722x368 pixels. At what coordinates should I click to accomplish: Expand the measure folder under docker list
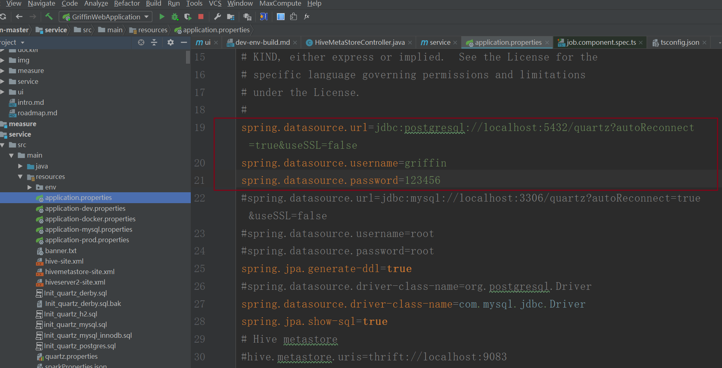[2, 71]
